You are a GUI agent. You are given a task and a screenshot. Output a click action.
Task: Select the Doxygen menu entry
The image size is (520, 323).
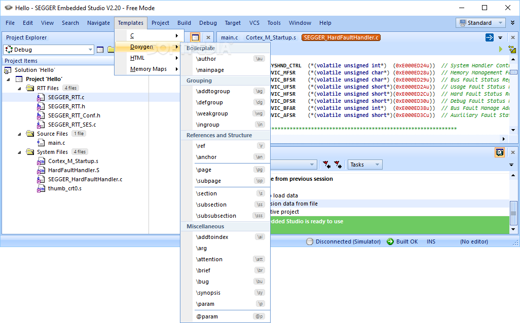[147, 47]
